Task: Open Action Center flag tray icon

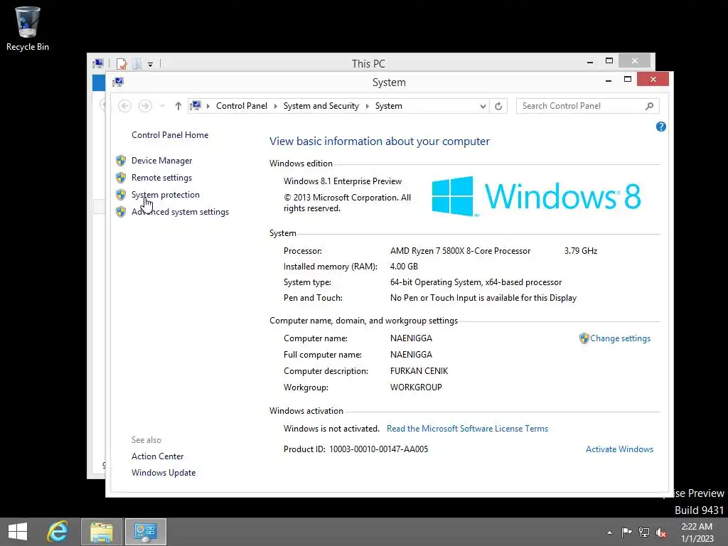Action: pyautogui.click(x=626, y=532)
